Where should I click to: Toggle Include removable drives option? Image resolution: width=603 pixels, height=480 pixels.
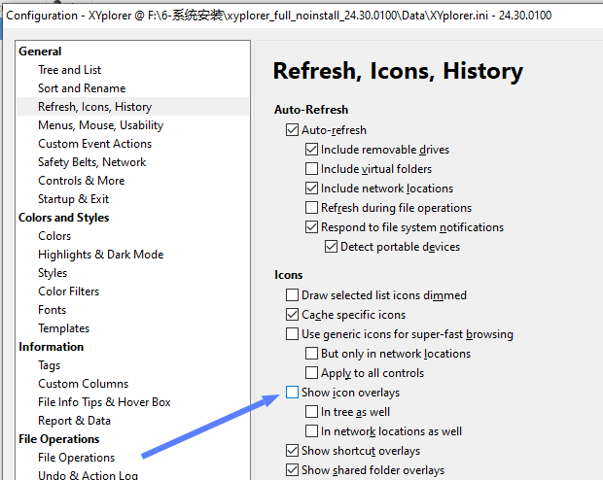pyautogui.click(x=312, y=150)
